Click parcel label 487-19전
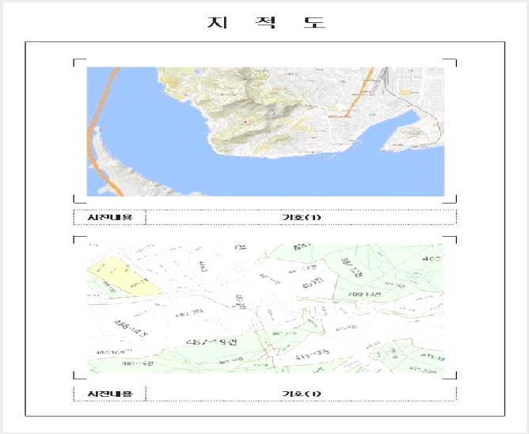The image size is (529, 434). [x=212, y=341]
